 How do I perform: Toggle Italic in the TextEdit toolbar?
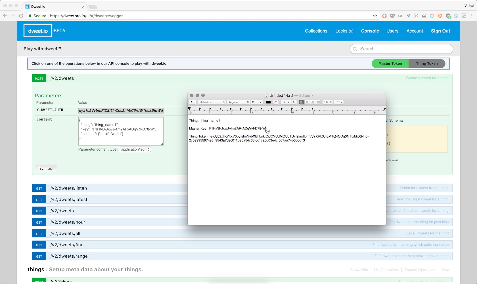289,102
